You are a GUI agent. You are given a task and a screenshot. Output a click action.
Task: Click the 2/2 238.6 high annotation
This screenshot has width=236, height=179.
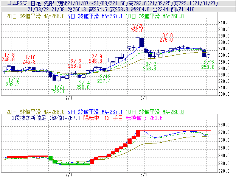pyautogui.click(x=75, y=64)
